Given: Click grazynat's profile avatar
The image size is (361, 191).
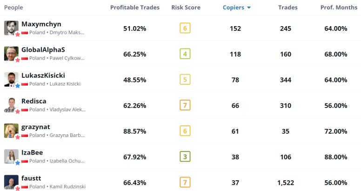Looking at the screenshot, I should pos(11,130).
